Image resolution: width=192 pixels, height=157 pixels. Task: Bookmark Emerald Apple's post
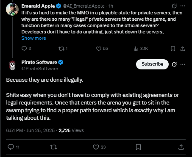click(x=173, y=49)
